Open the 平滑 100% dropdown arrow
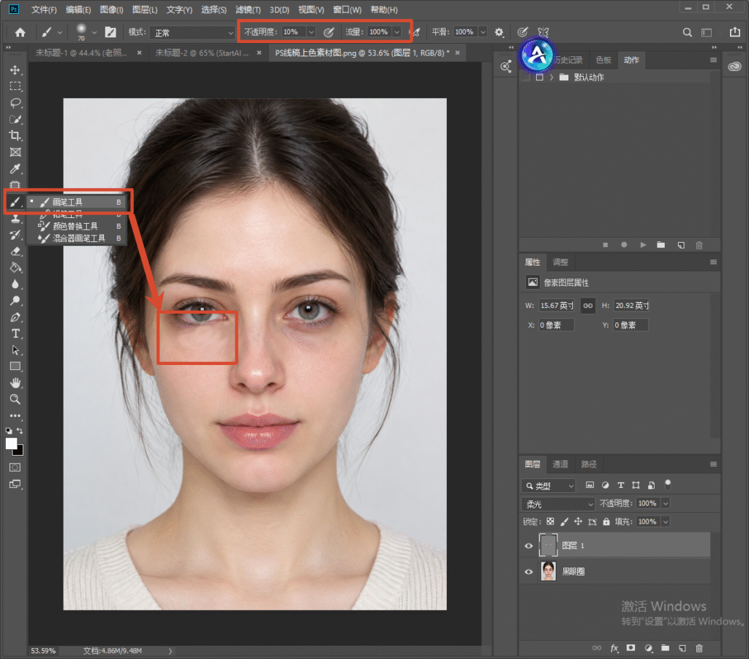 point(483,32)
